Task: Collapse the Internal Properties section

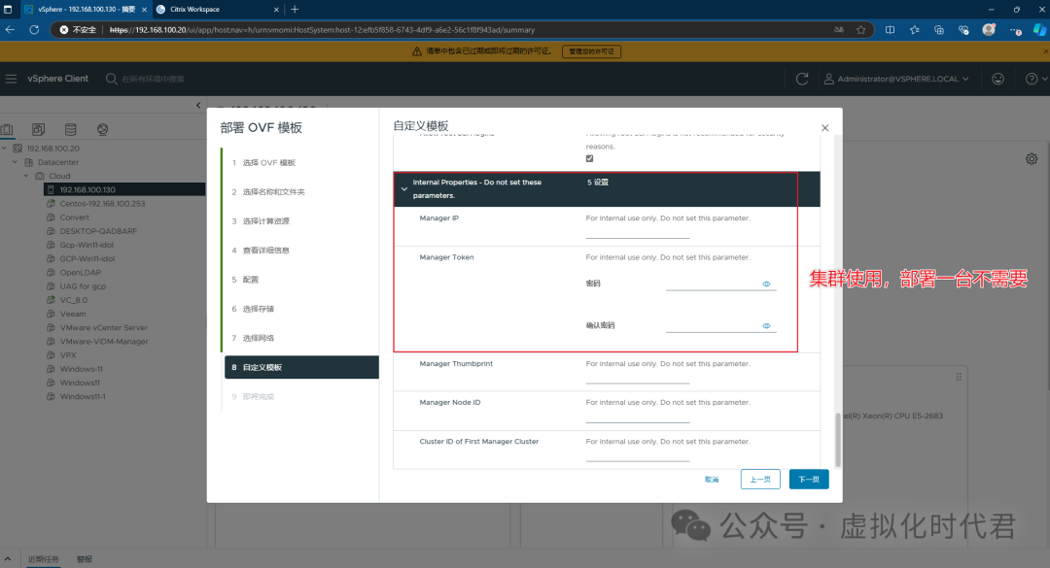Action: [403, 189]
